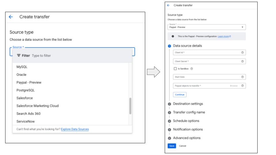Click the back arrow in right Create transfer panel
Screen dimensions: 276x155
click(x=168, y=5)
